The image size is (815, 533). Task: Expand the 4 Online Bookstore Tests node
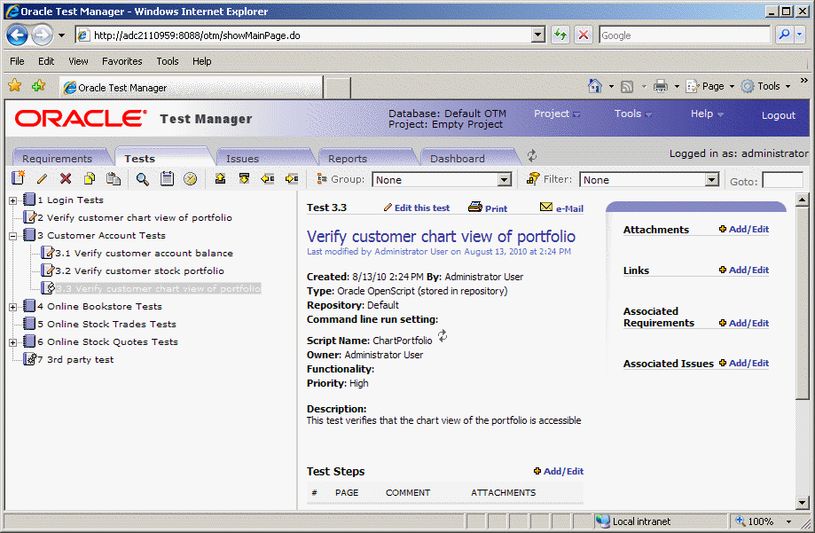click(x=13, y=307)
